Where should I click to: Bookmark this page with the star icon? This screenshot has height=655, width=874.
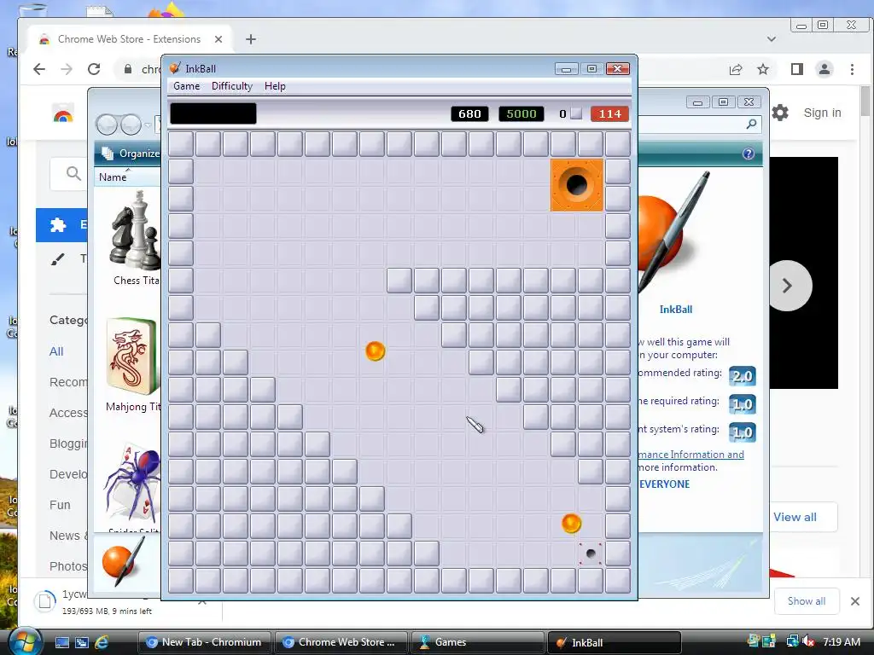coord(763,69)
